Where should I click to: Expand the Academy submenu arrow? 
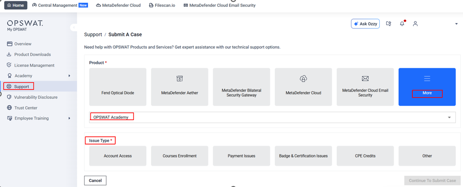[69, 76]
